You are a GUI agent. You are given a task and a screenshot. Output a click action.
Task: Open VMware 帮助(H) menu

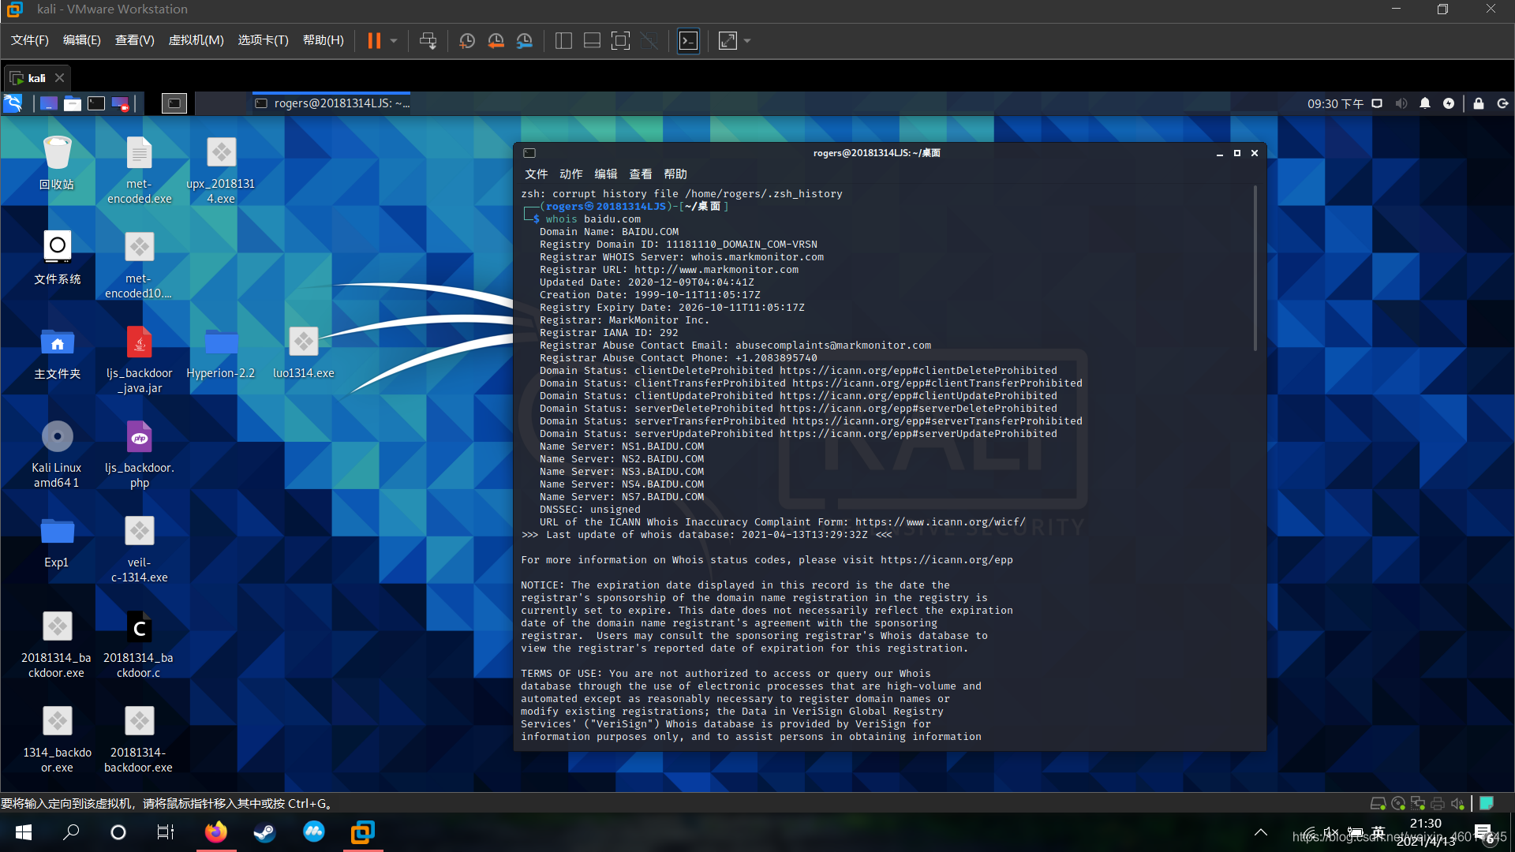[x=324, y=40]
